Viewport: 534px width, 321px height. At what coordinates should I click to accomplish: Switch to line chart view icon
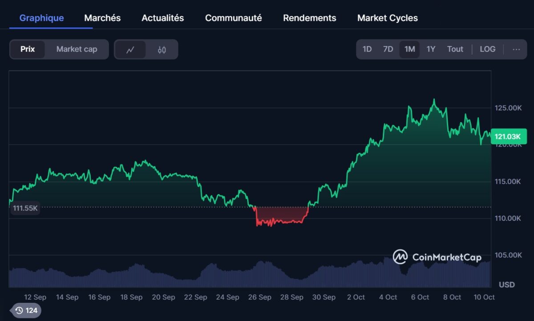click(x=130, y=49)
